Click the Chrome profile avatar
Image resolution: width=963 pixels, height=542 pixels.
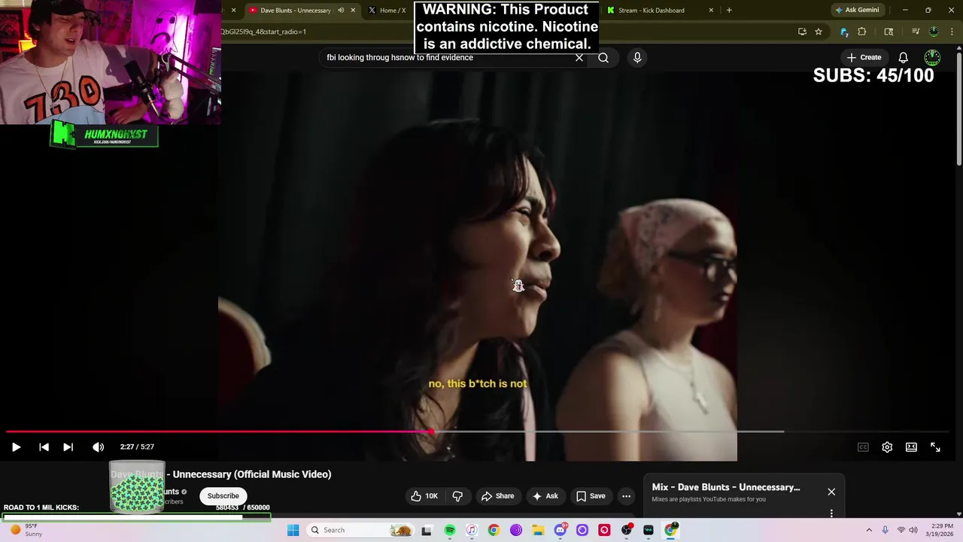tap(934, 32)
